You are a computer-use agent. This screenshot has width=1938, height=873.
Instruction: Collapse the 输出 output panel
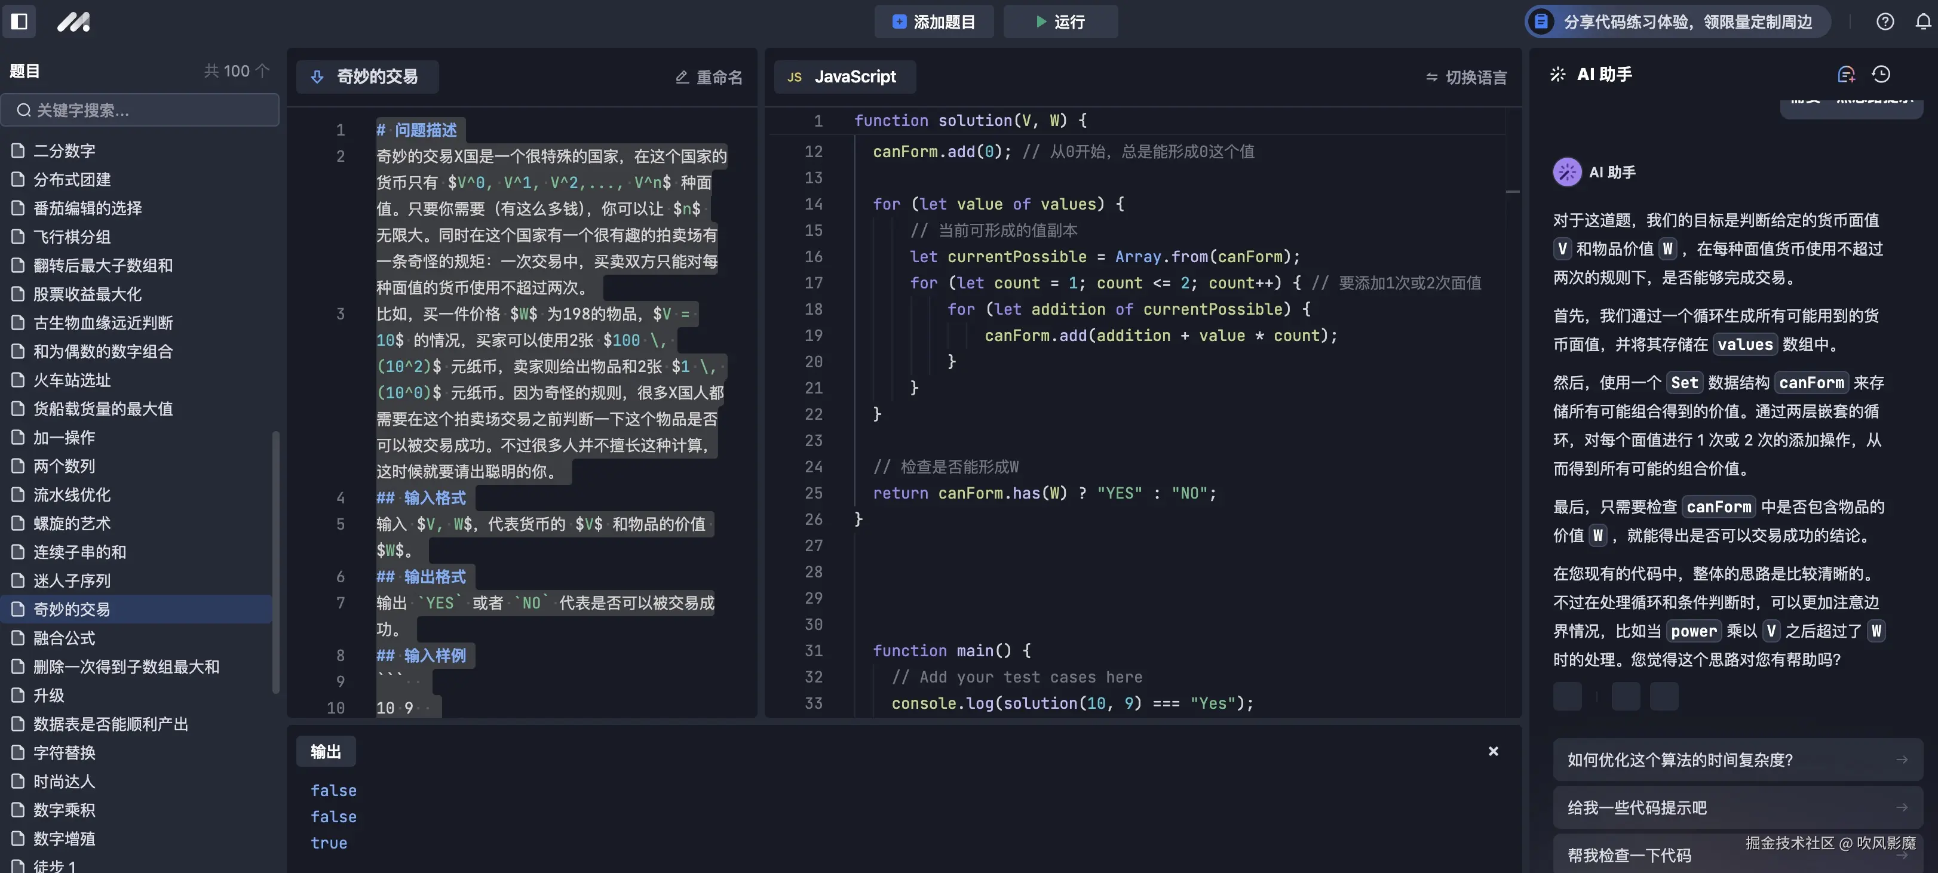(x=1494, y=751)
